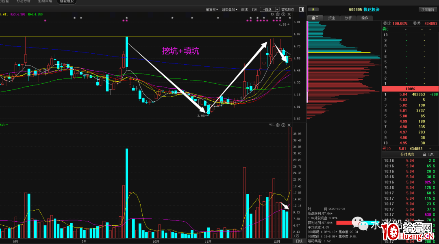Screen dimensions: 439x244
Task: Close the VOL indicator panel
Action: pyautogui.click(x=289, y=125)
